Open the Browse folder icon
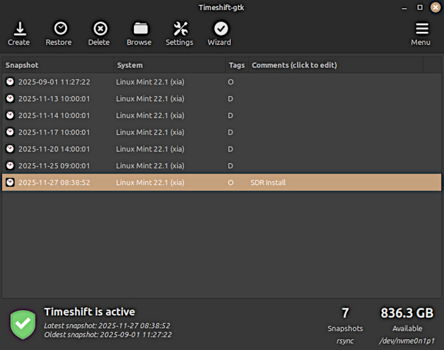The height and width of the screenshot is (350, 444). [x=139, y=29]
